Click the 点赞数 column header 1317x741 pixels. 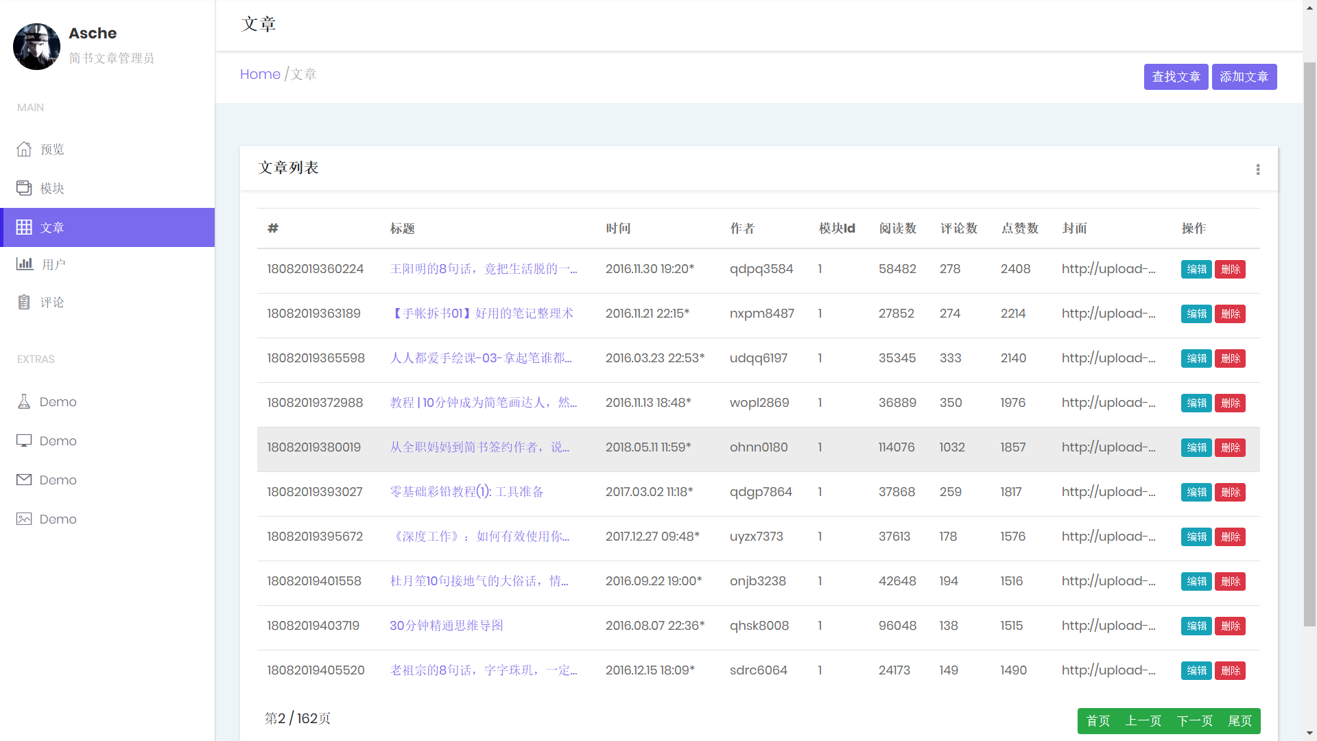click(1020, 228)
